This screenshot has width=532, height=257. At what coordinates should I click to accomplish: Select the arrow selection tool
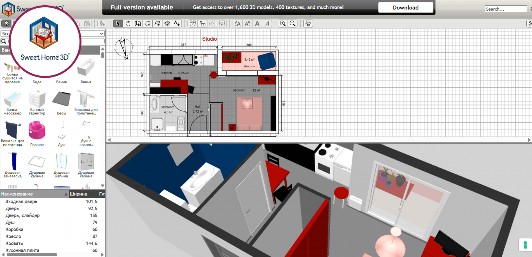(118, 24)
